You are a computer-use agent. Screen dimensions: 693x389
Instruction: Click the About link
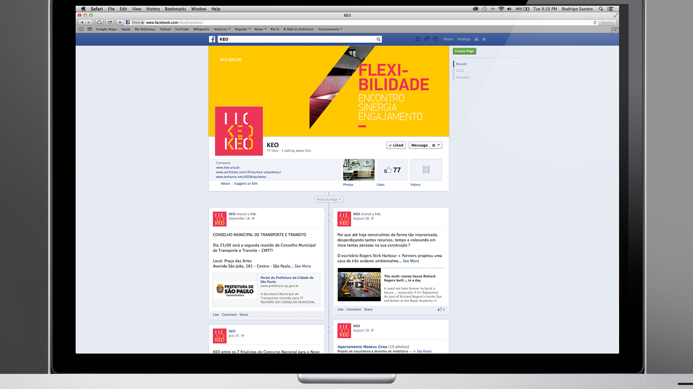click(225, 183)
